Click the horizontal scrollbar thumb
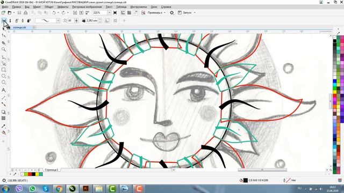 point(262,170)
